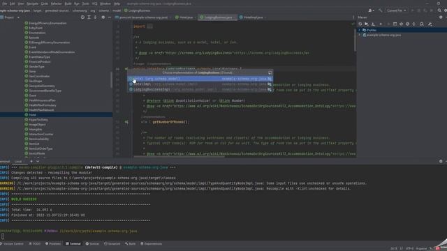447x251 pixels.
Task: Click the build hammer icon
Action: click(x=380, y=10)
